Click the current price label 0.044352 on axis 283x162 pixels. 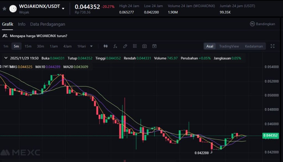pos(271,136)
